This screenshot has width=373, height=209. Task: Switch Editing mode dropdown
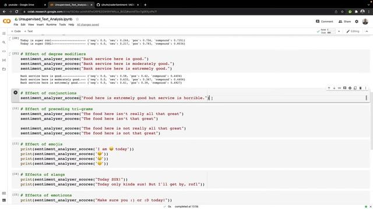(x=353, y=31)
